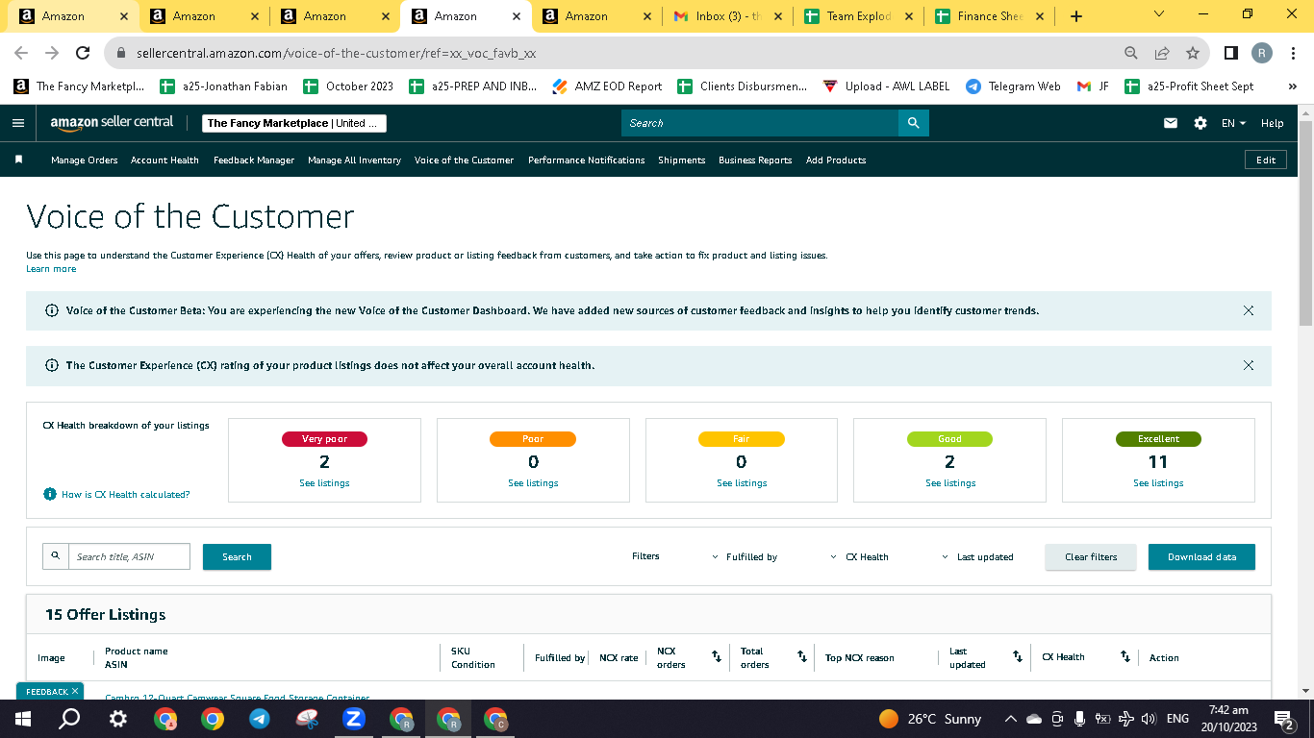
Task: Click the Search title, ASIN input field
Action: click(x=129, y=556)
